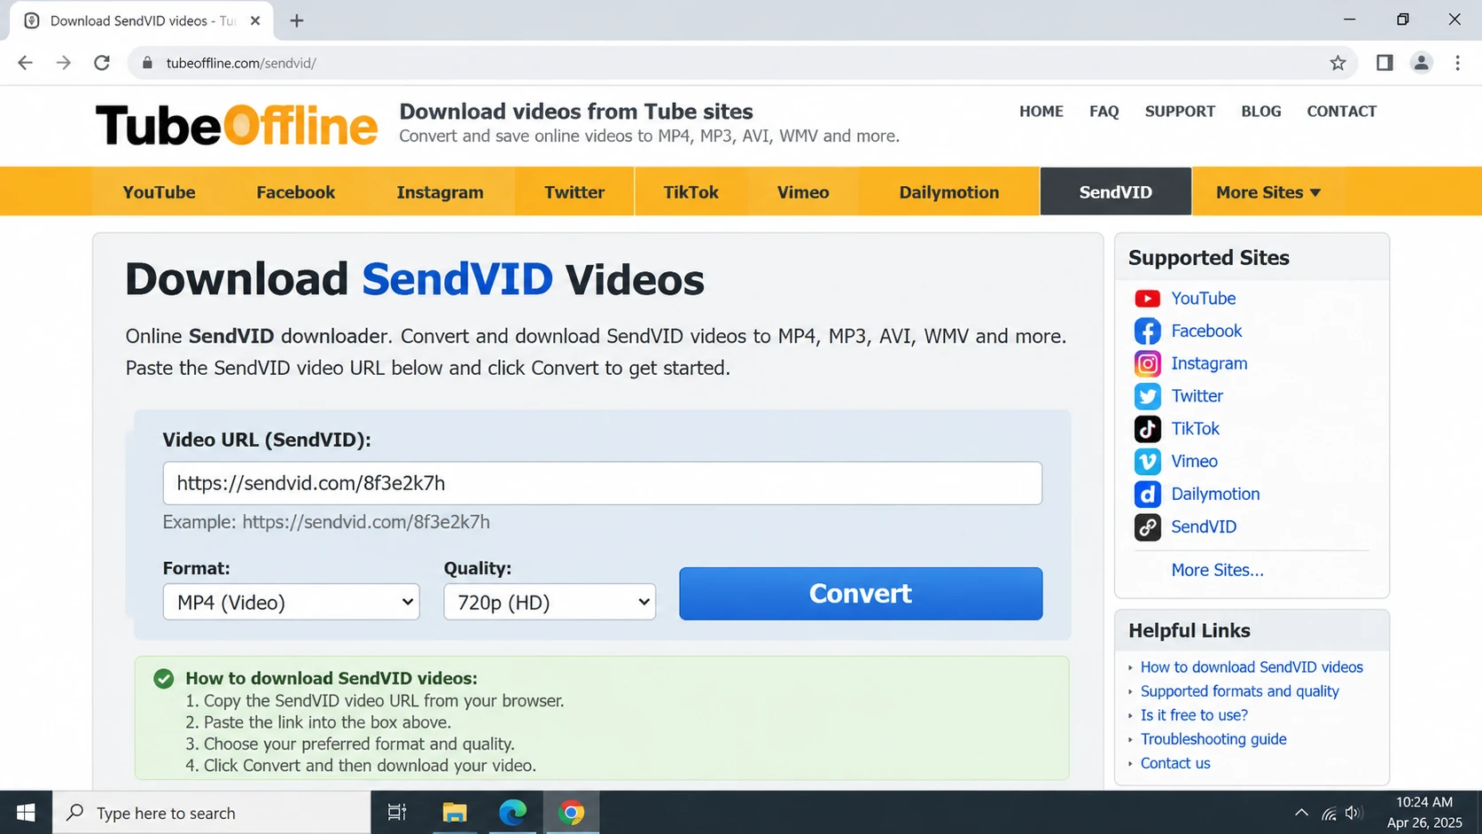
Task: Open the browser side panel icon
Action: pos(1384,63)
